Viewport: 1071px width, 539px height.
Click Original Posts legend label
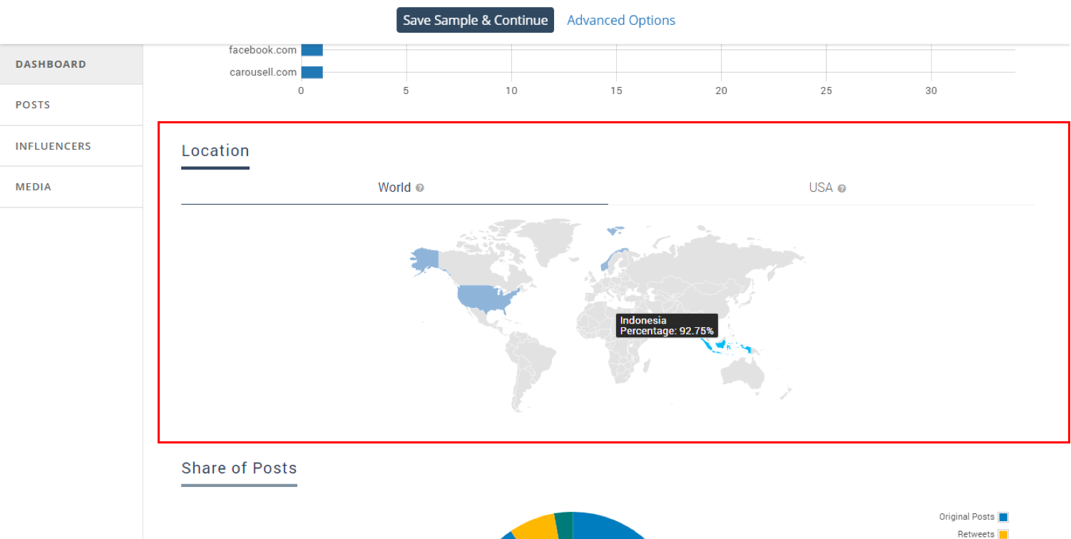click(x=966, y=517)
